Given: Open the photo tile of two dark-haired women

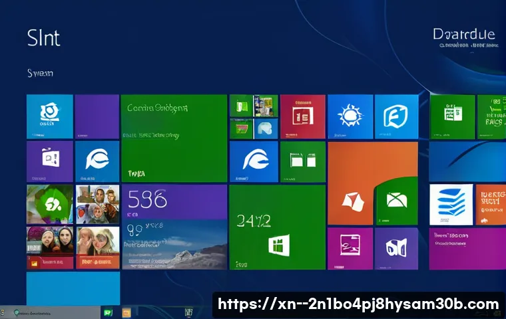Looking at the screenshot, I should (x=50, y=247).
